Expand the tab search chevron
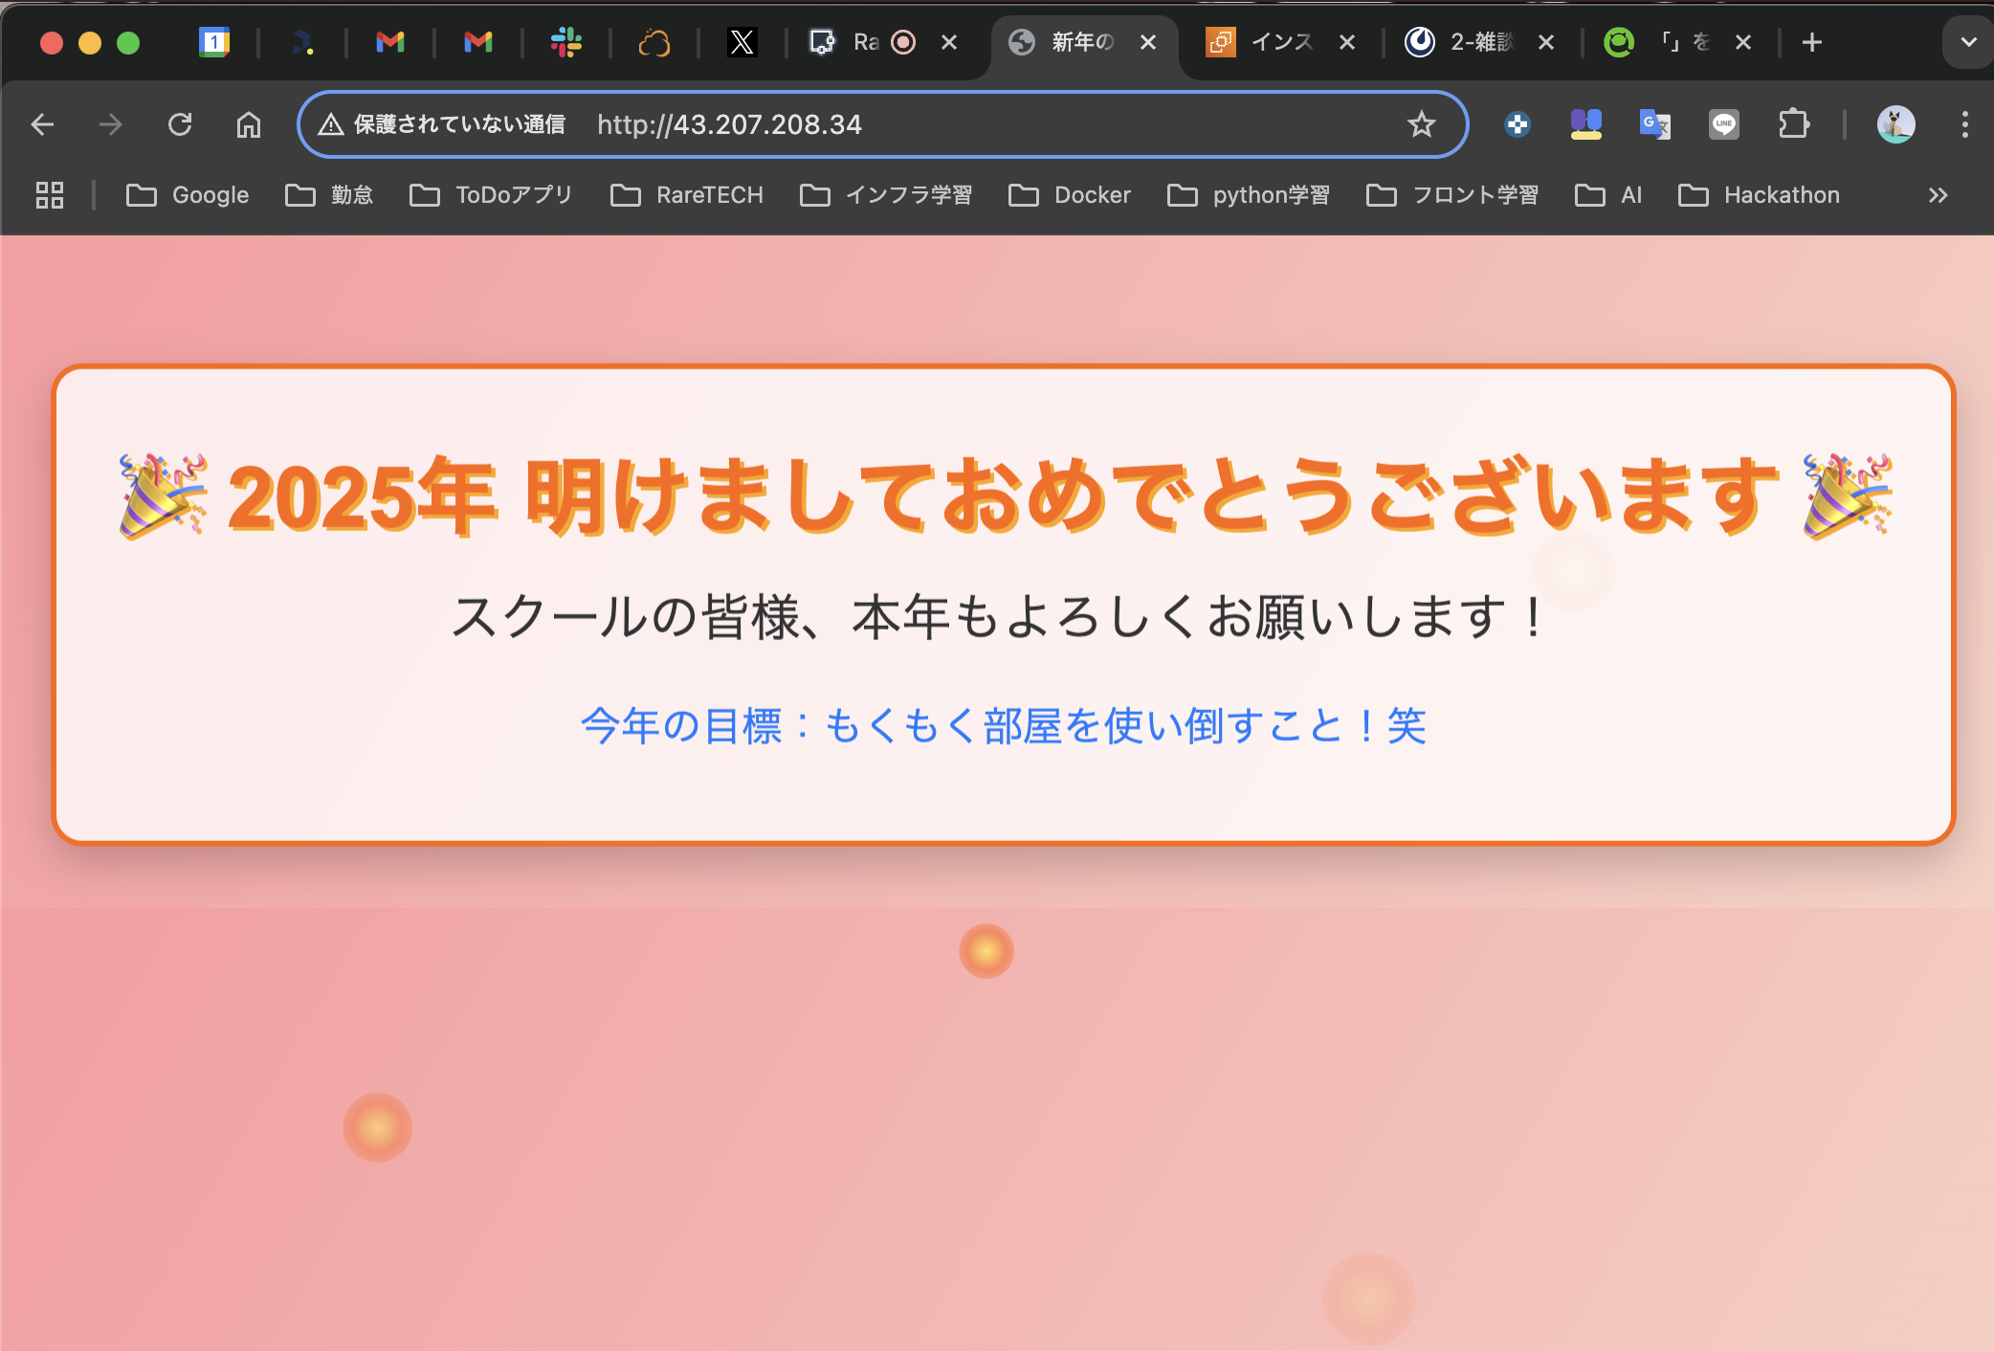This screenshot has height=1351, width=1994. tap(1967, 42)
